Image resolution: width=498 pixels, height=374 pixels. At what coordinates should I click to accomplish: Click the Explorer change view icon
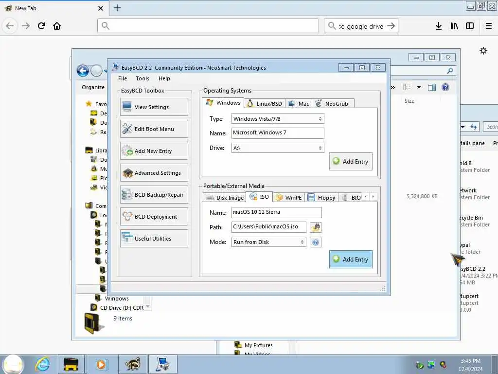407,87
